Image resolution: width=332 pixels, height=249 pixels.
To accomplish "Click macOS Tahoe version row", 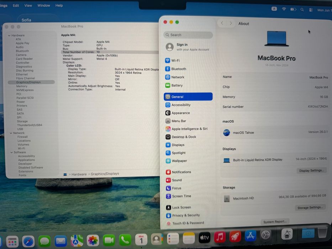I will coord(275,132).
